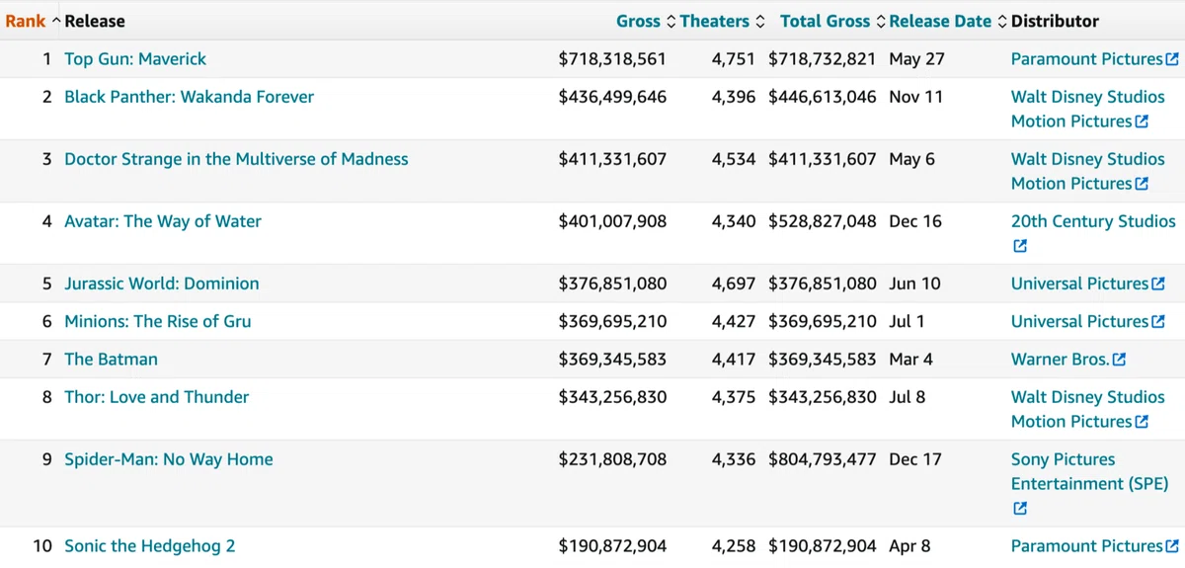Click external link icon beside Paramount Pictures for Top Gun
1185x568 pixels.
pyautogui.click(x=1172, y=59)
